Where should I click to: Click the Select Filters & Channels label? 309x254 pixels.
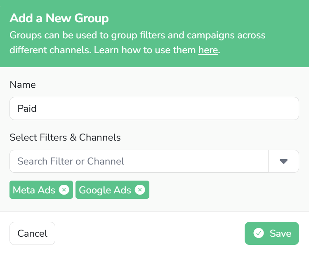click(65, 137)
